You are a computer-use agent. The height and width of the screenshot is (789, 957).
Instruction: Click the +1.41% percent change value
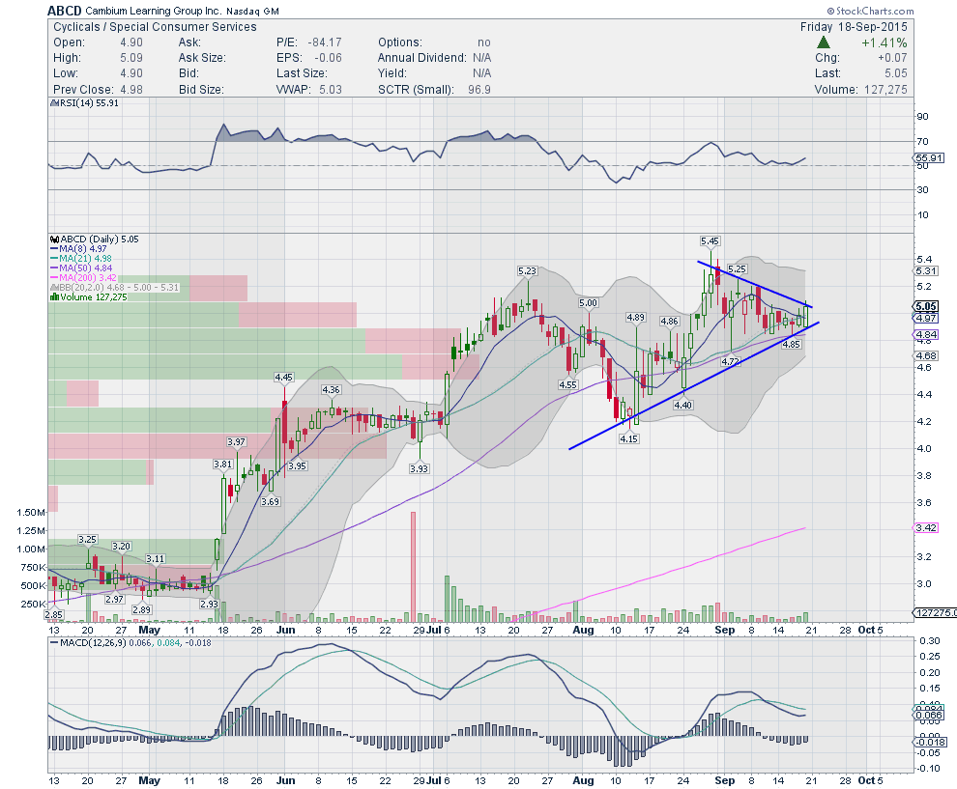click(884, 42)
